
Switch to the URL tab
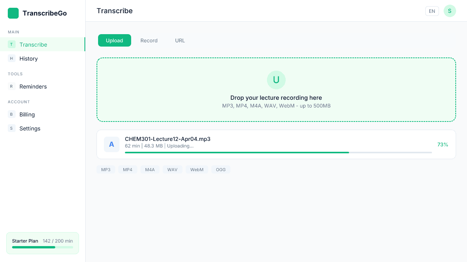[180, 40]
